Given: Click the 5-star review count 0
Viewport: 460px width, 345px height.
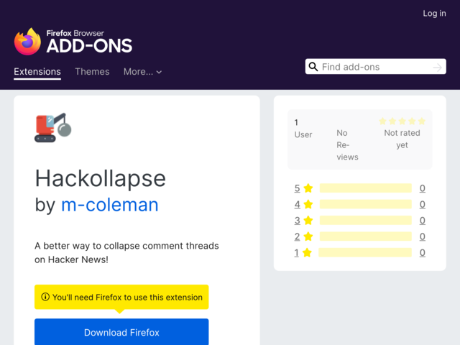Looking at the screenshot, I should pyautogui.click(x=423, y=188).
